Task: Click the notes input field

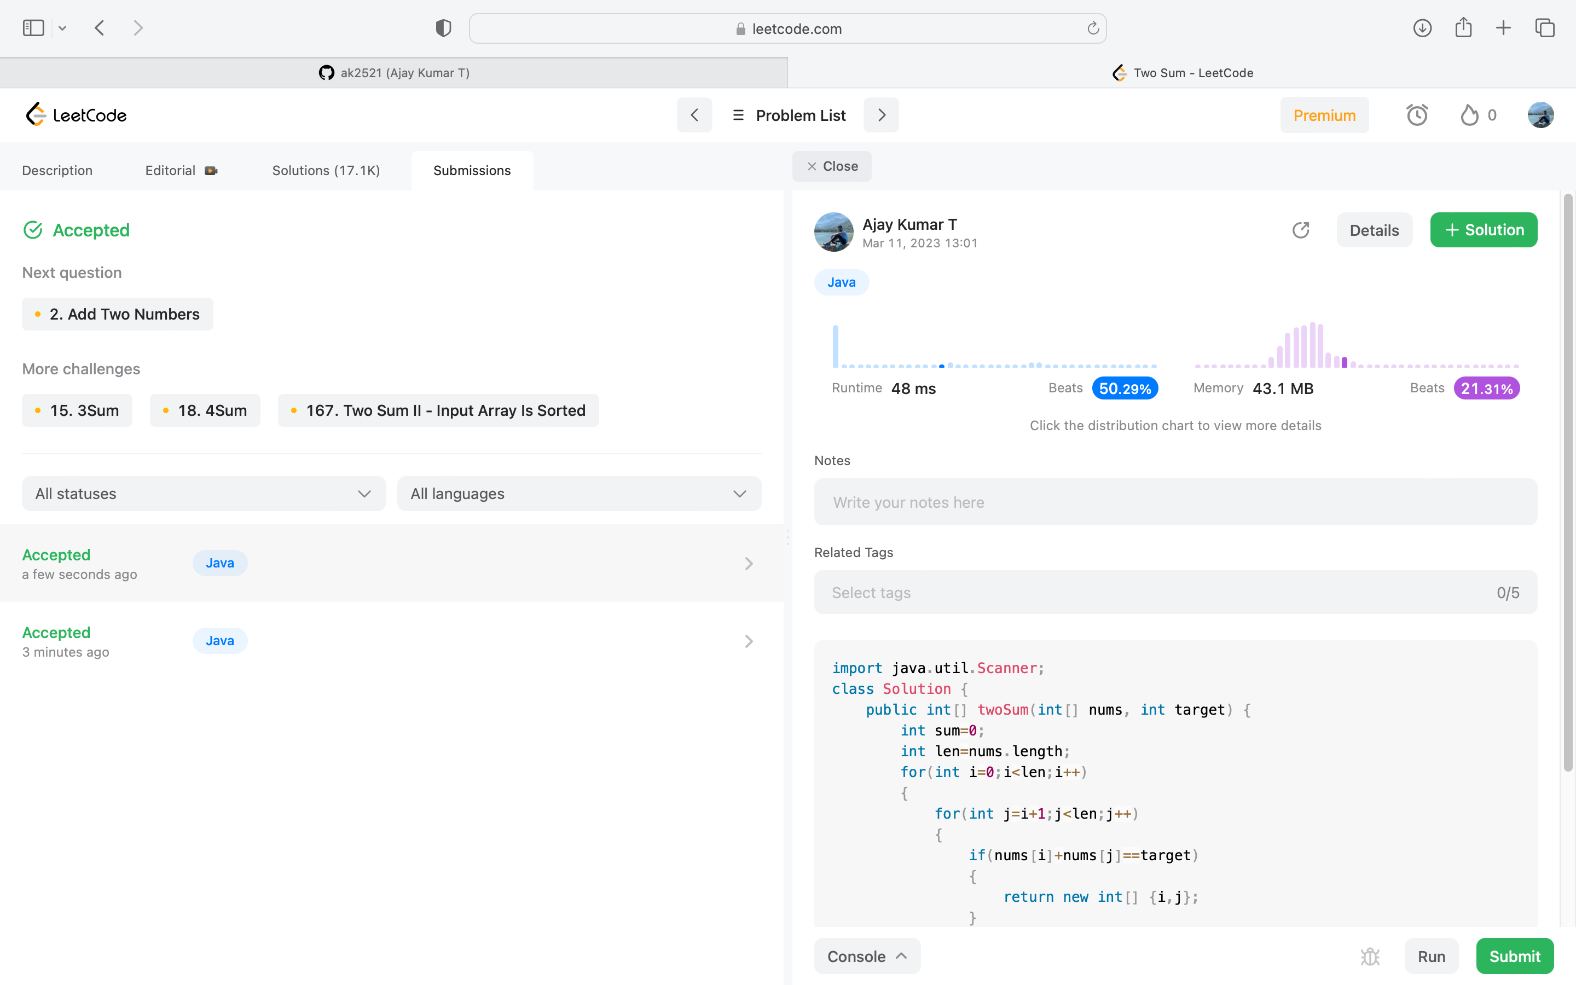Action: click(x=1175, y=502)
